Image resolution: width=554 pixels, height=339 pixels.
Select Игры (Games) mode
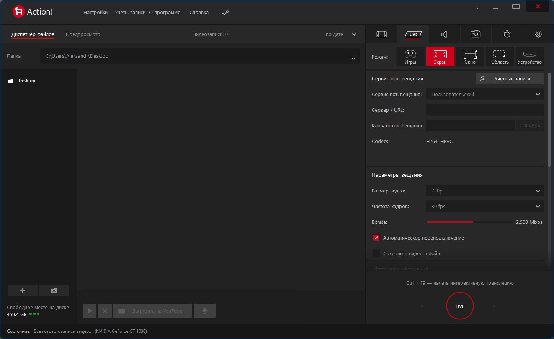(x=410, y=57)
